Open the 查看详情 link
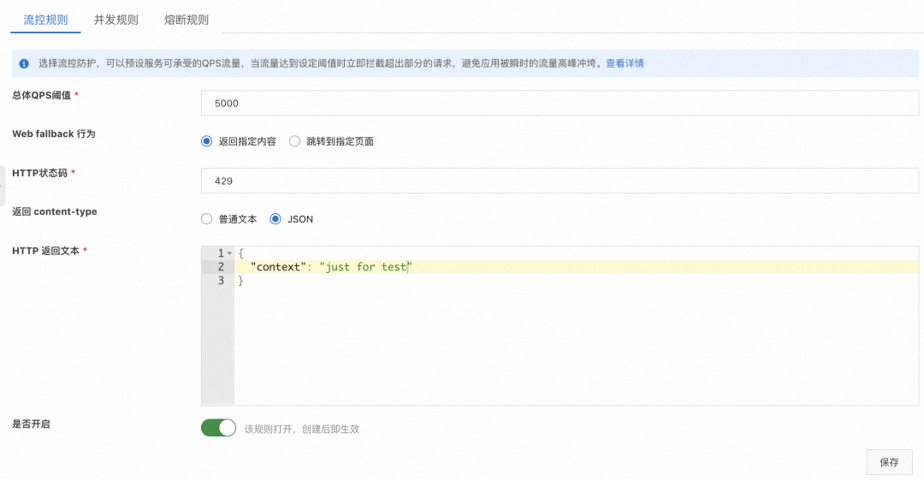The image size is (924, 481). click(625, 63)
